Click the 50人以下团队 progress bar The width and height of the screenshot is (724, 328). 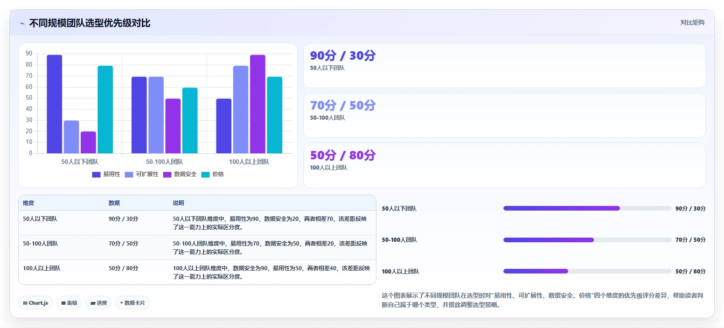(587, 208)
